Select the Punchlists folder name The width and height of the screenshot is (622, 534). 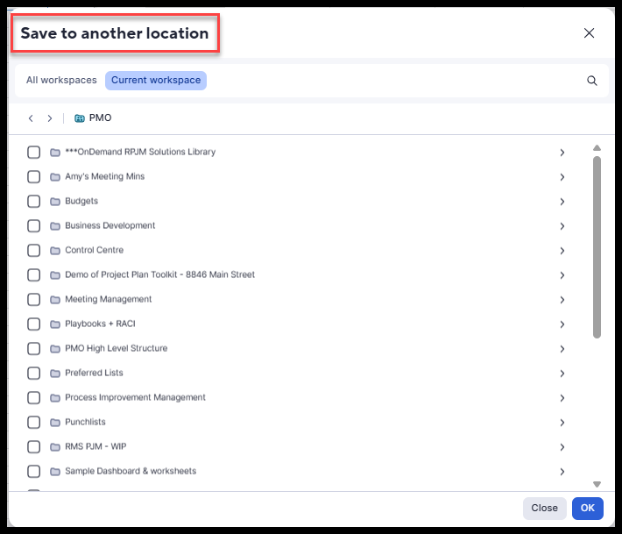click(x=85, y=422)
